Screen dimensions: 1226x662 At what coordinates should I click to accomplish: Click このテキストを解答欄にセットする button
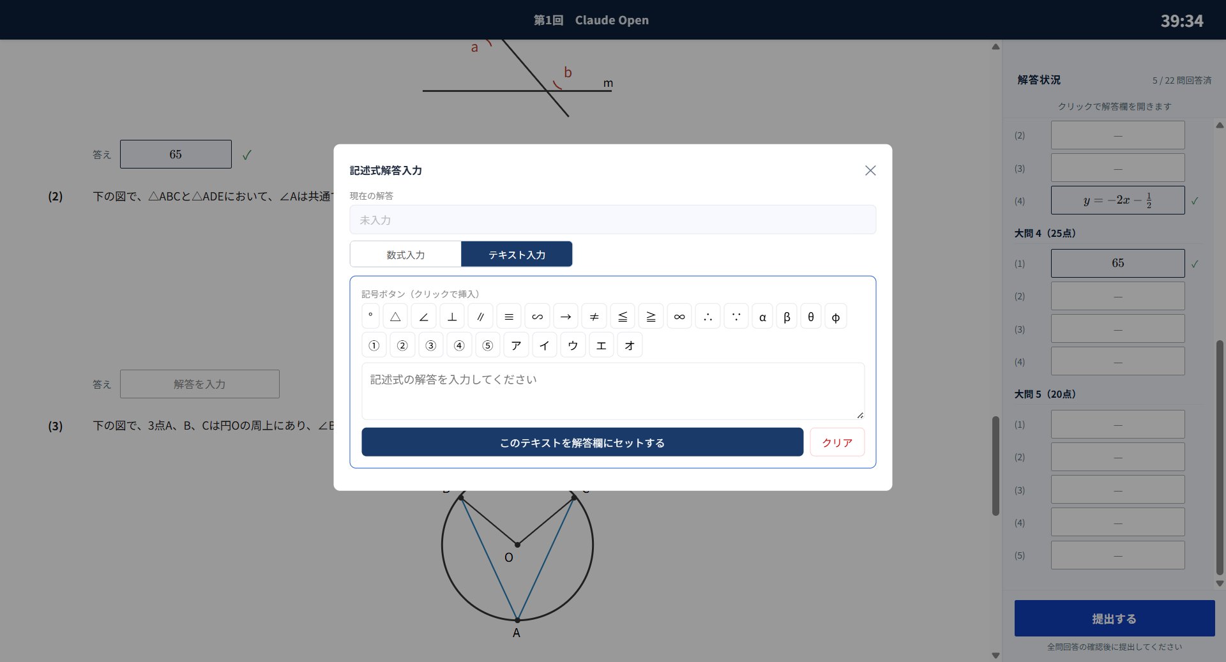pos(582,442)
